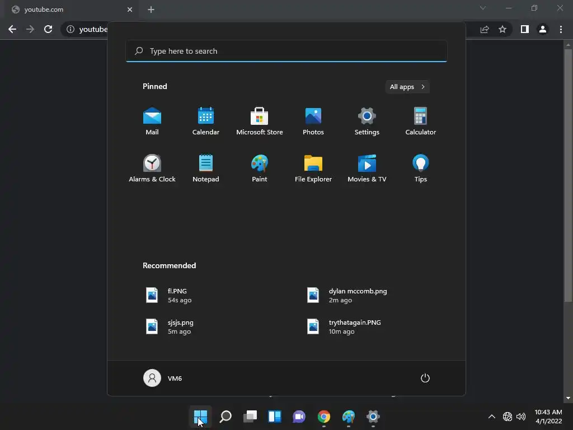Screen dimensions: 573x430
Task: Bookmark this tab with the star
Action: pyautogui.click(x=502, y=29)
